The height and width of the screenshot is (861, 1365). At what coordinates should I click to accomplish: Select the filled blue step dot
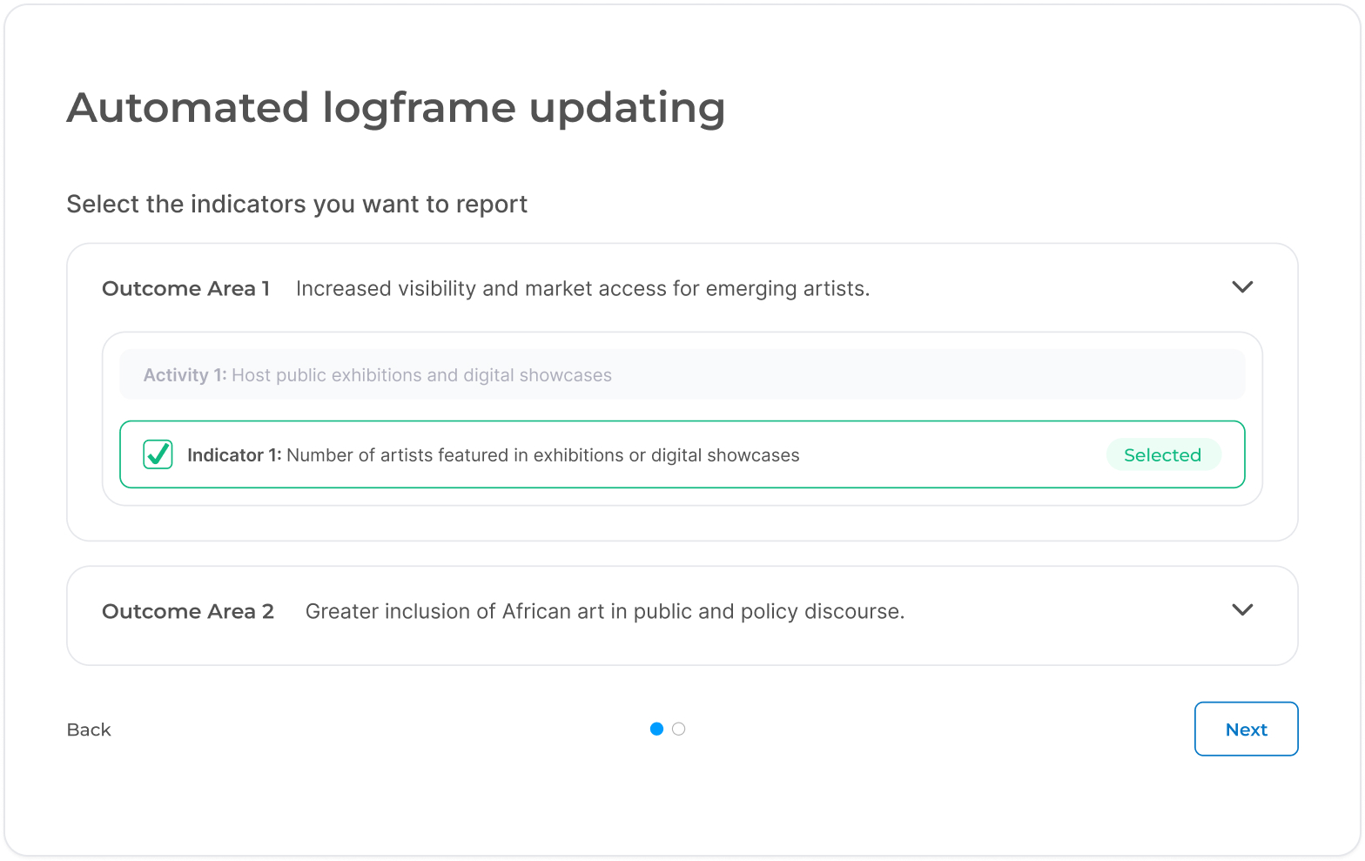[x=656, y=729]
